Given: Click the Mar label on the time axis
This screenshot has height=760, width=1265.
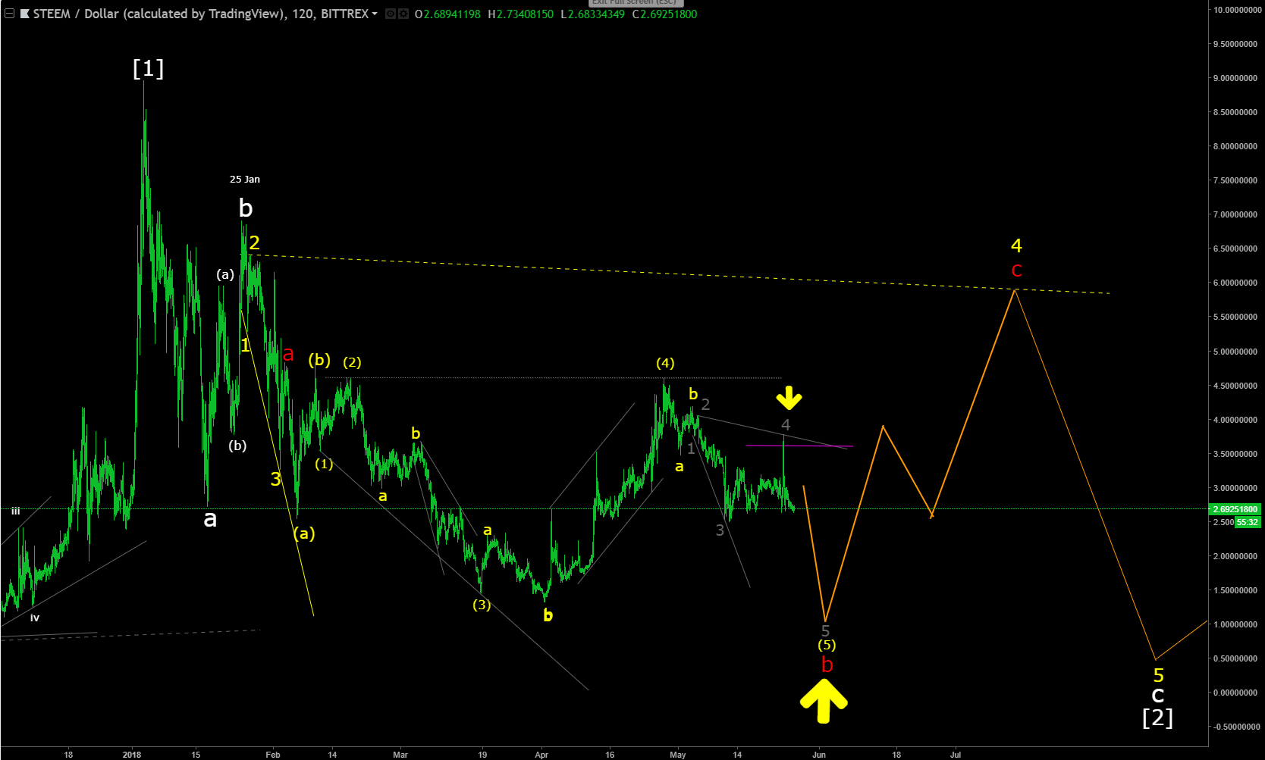Looking at the screenshot, I should click(400, 755).
